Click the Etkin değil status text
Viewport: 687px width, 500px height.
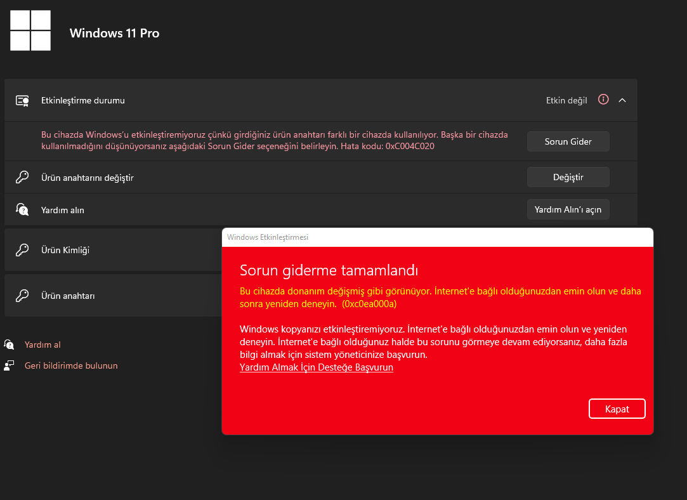click(566, 100)
